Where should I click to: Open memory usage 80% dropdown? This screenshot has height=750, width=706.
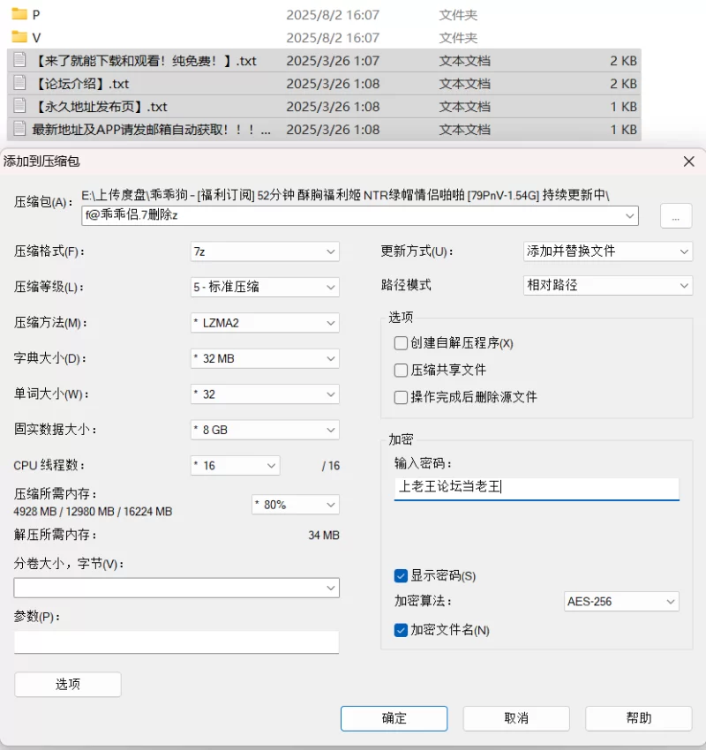tap(296, 505)
